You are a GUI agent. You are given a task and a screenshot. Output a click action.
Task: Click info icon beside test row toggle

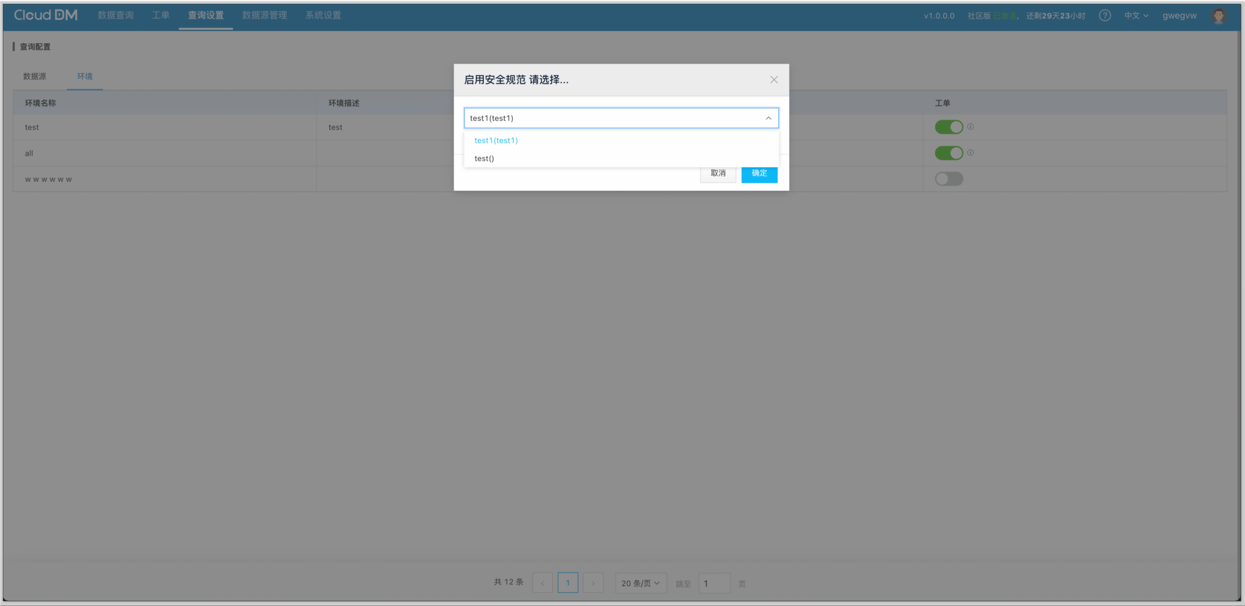point(970,127)
